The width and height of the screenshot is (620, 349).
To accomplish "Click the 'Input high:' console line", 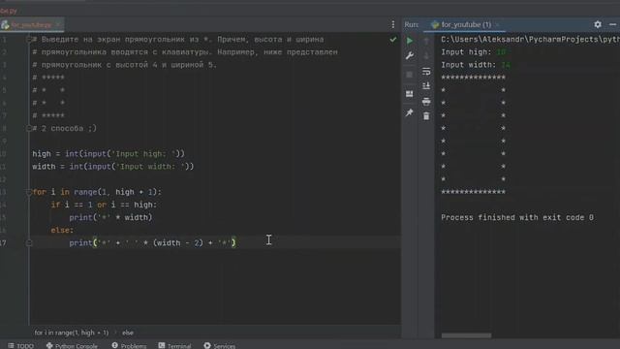I will click(474, 51).
